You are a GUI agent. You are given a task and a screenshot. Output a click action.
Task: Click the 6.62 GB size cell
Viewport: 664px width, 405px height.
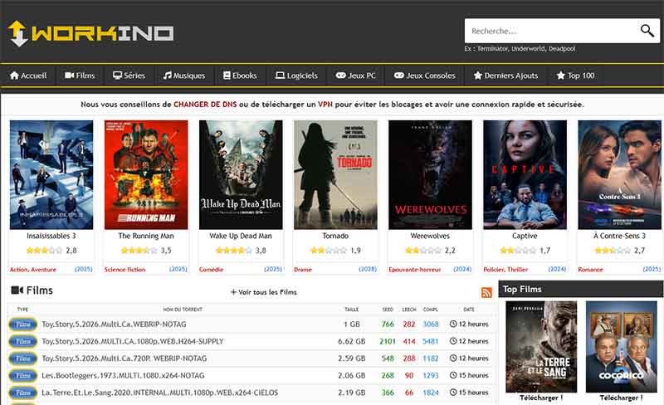click(351, 341)
